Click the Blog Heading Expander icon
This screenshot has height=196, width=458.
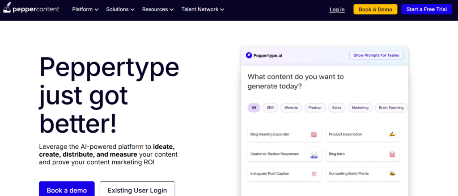click(x=314, y=134)
